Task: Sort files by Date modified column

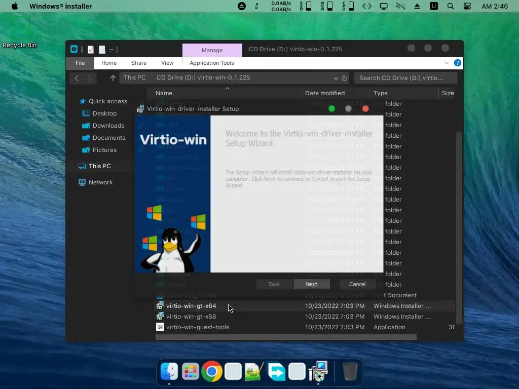Action: [x=336, y=93]
